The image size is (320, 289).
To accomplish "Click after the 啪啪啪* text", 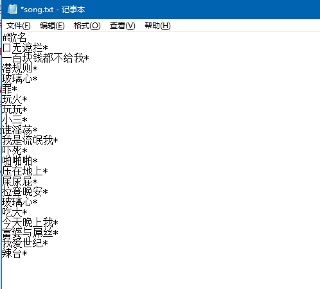I will pyautogui.click(x=38, y=161).
